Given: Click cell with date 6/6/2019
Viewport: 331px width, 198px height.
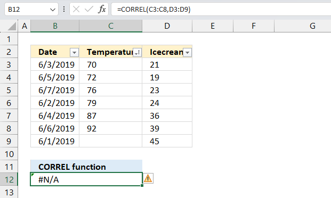Looking at the screenshot, I should 55,128.
